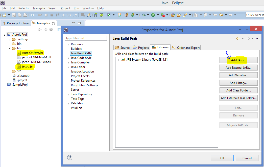The image size is (264, 167).
Task: Click OK to apply build path changes
Action: tap(222, 158)
